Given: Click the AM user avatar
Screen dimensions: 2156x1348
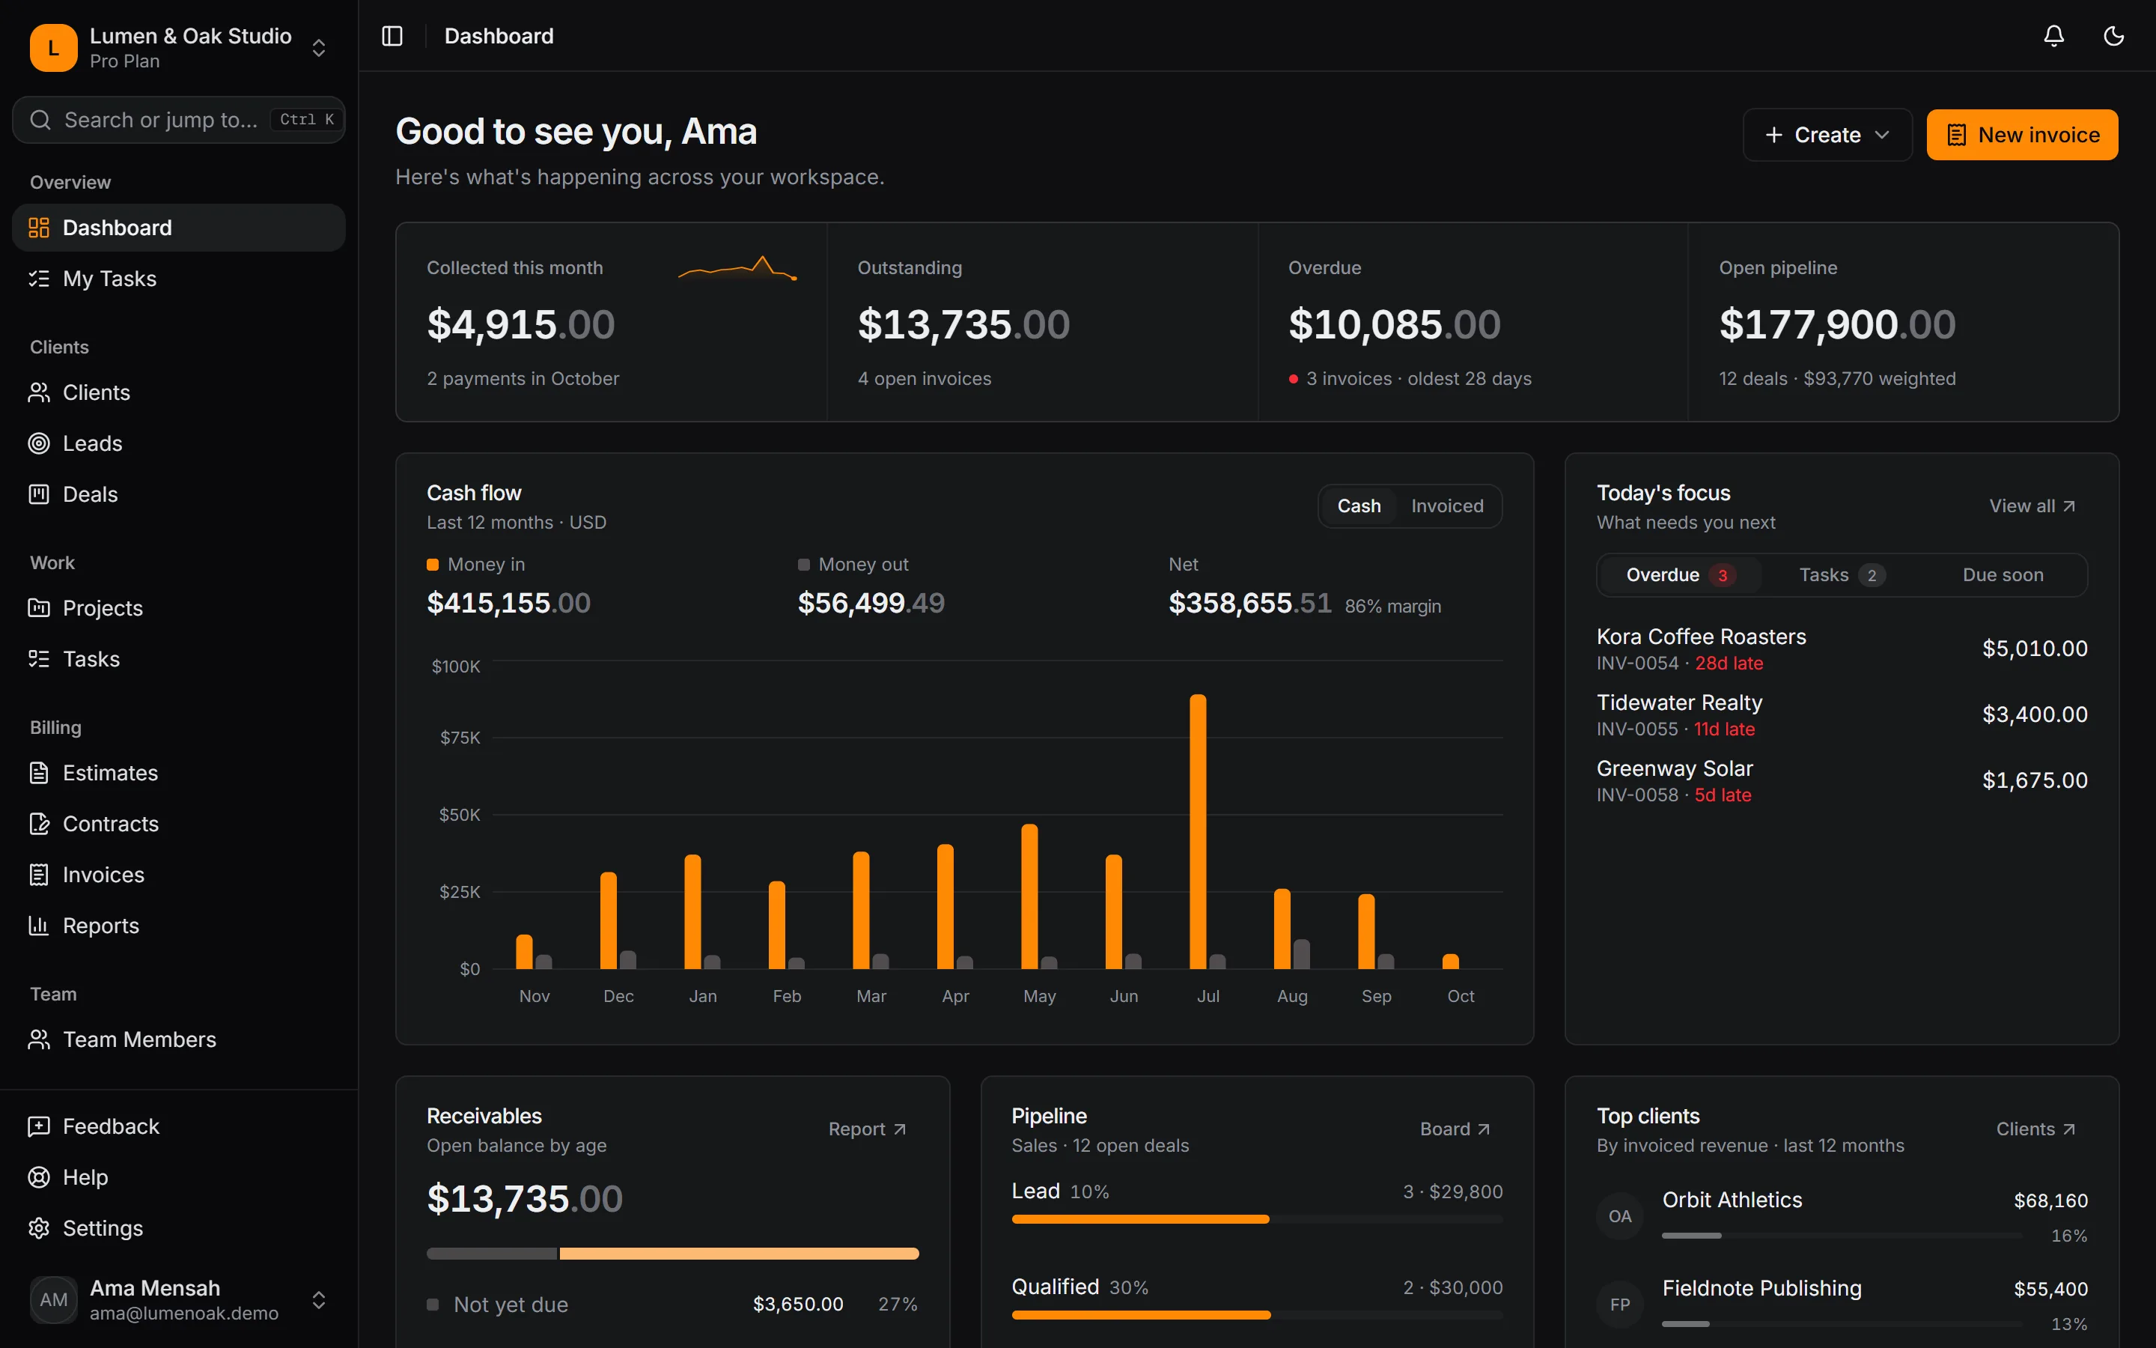Looking at the screenshot, I should (x=53, y=1300).
